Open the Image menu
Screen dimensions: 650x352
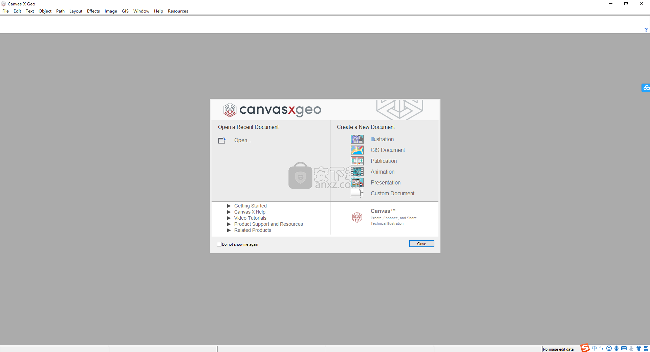point(111,11)
